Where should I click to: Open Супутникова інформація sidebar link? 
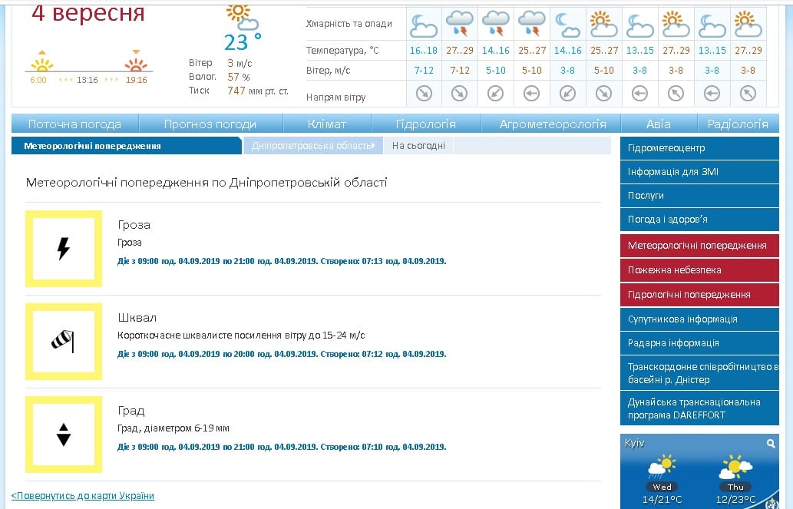click(699, 319)
